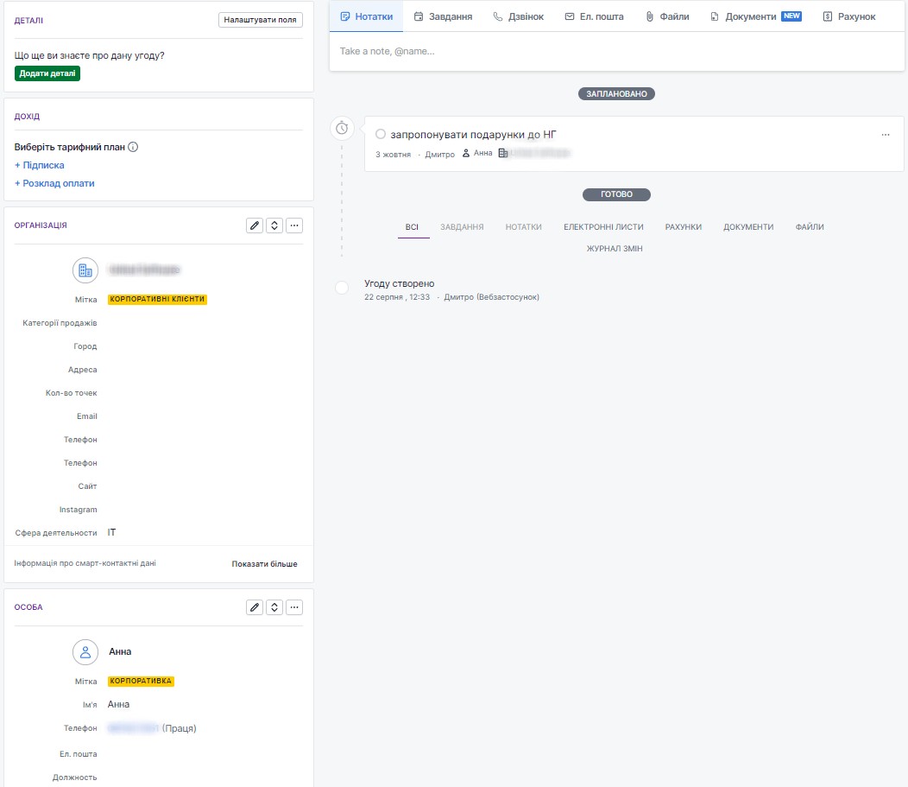The width and height of the screenshot is (908, 787).
Task: Open more options menu for Особа
Action: (x=294, y=607)
